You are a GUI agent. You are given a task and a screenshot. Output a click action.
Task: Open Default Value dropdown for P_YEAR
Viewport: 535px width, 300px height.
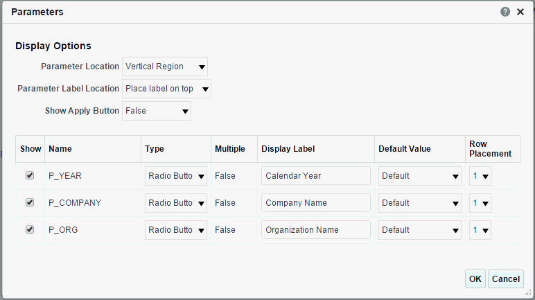click(x=420, y=176)
